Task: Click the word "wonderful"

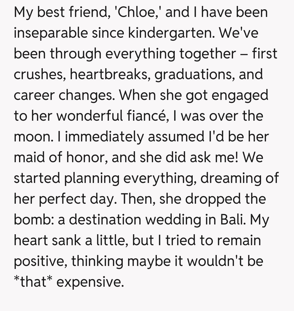Action: click(x=89, y=116)
